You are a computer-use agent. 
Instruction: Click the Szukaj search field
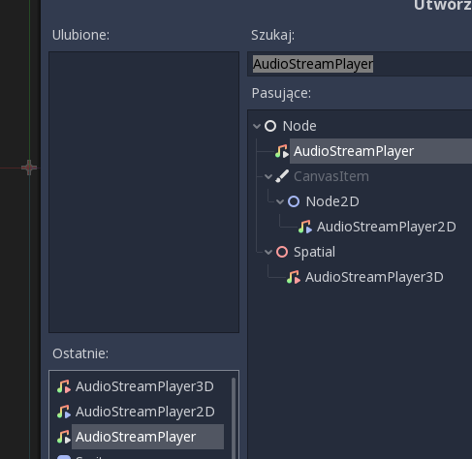point(360,64)
